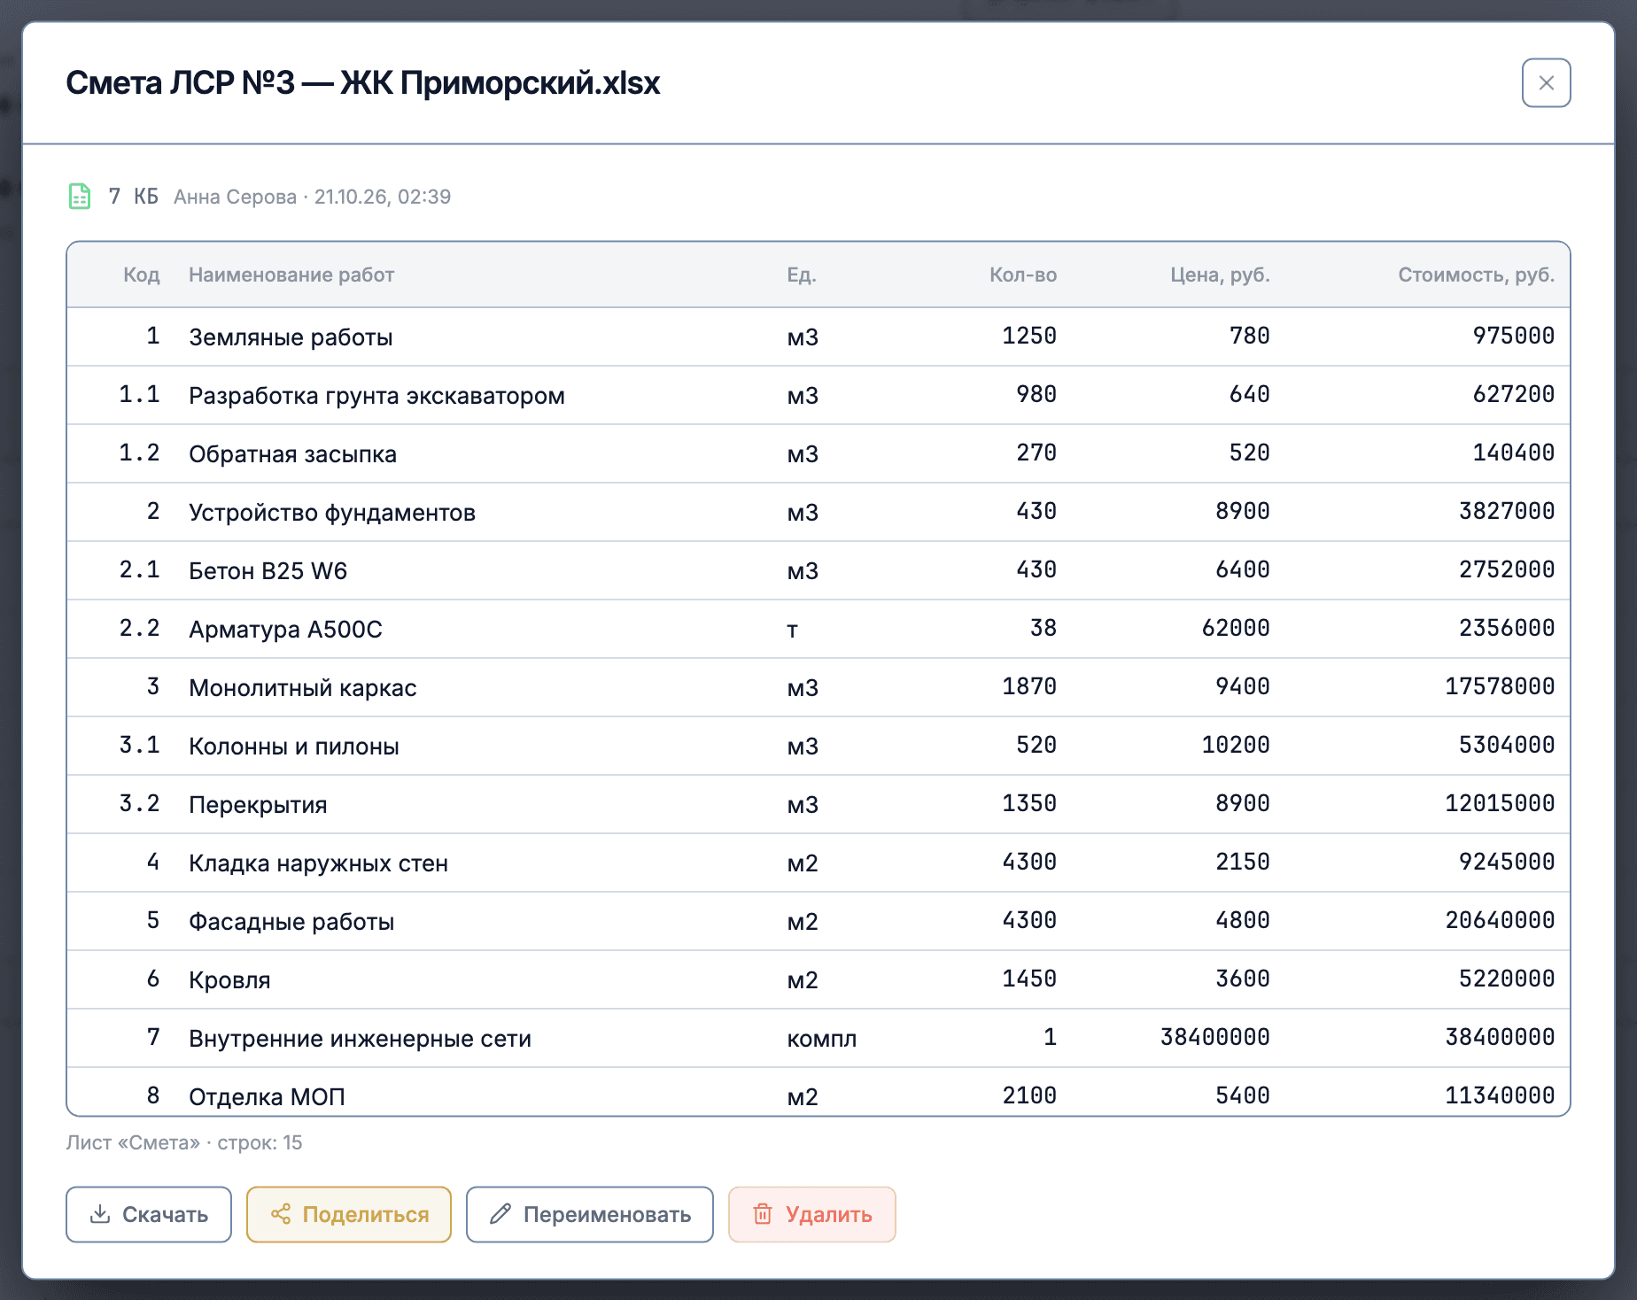Screen dimensions: 1637x1300
Task: Click the Наименование работ column header
Action: coord(291,275)
